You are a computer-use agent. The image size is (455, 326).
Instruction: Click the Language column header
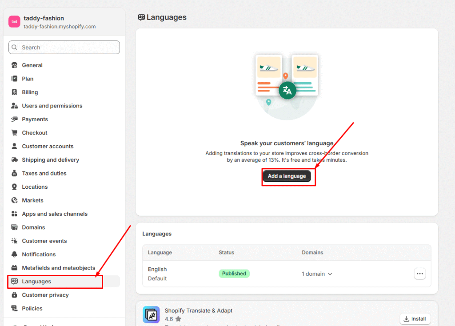pyautogui.click(x=160, y=252)
